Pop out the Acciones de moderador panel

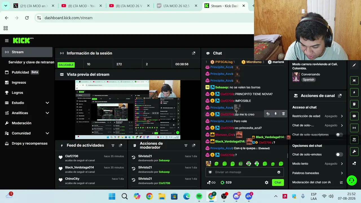tap(193, 145)
